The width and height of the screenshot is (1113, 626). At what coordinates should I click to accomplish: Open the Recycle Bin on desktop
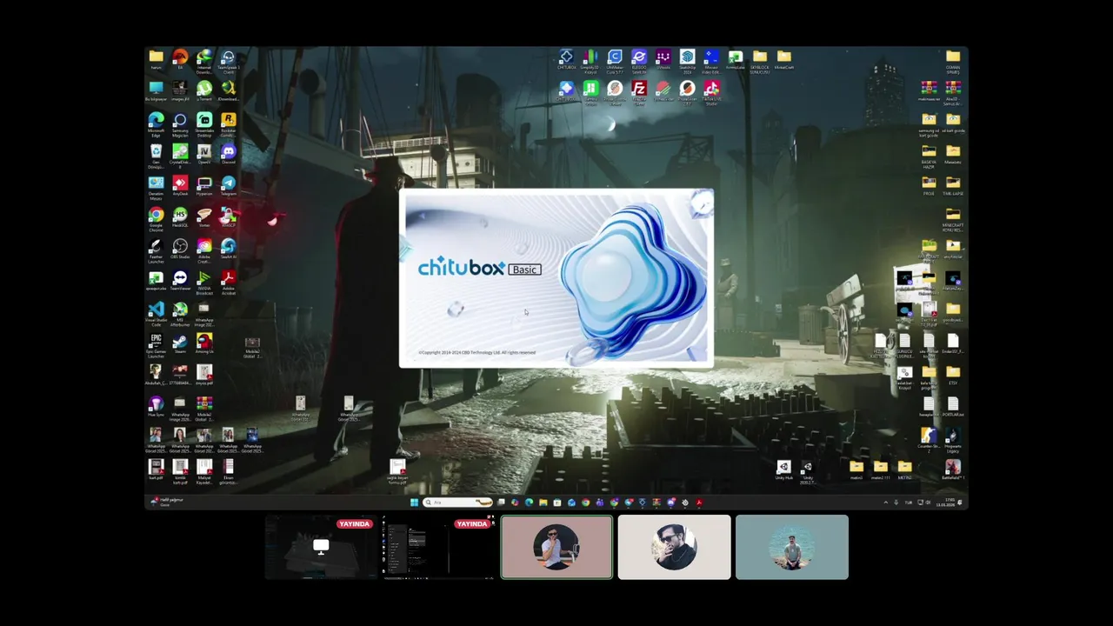[x=156, y=156]
